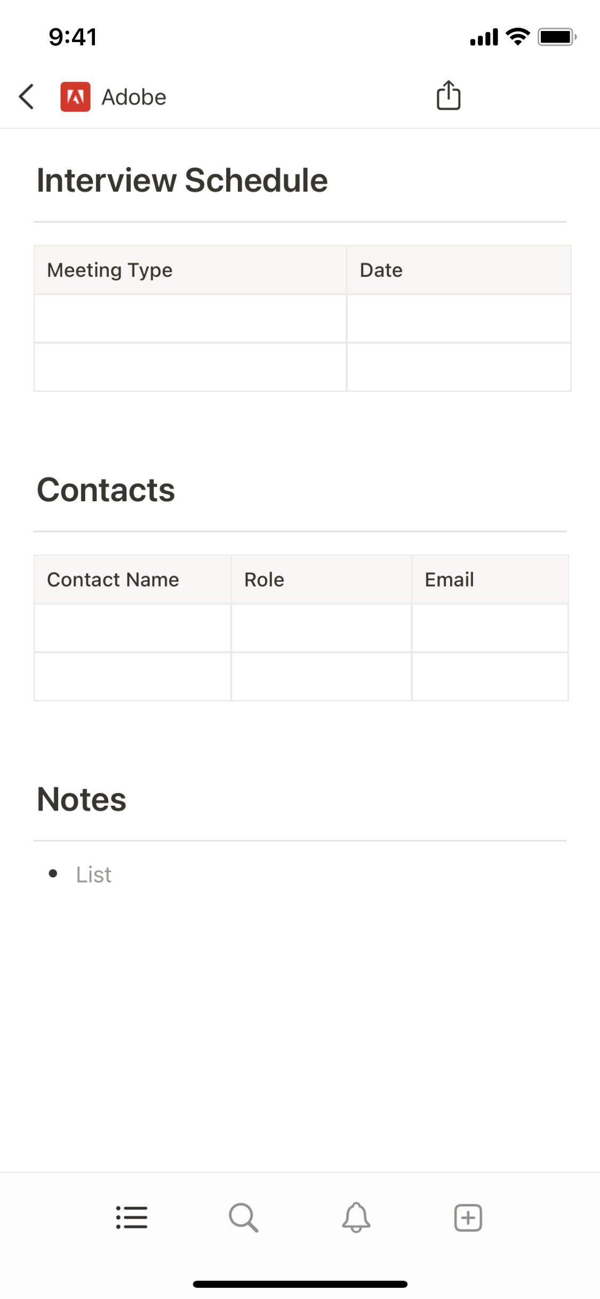Screen dimensions: 600x1299
Task: Open the sidebar list icon
Action: coord(132,1217)
